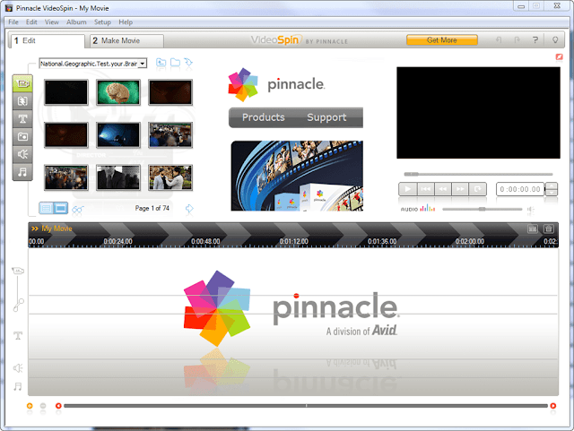Open the Help menu
The width and height of the screenshot is (574, 431).
coord(126,22)
